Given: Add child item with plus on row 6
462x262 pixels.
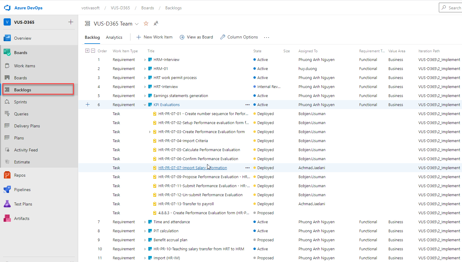Looking at the screenshot, I should 88,105.
